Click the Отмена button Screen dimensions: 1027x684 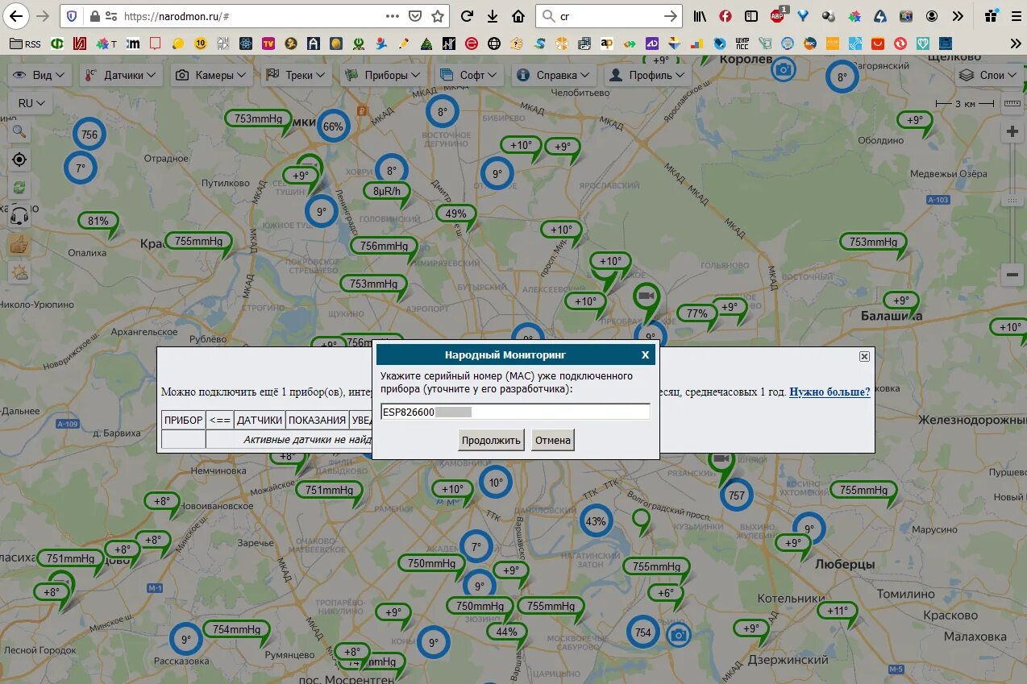[553, 440]
